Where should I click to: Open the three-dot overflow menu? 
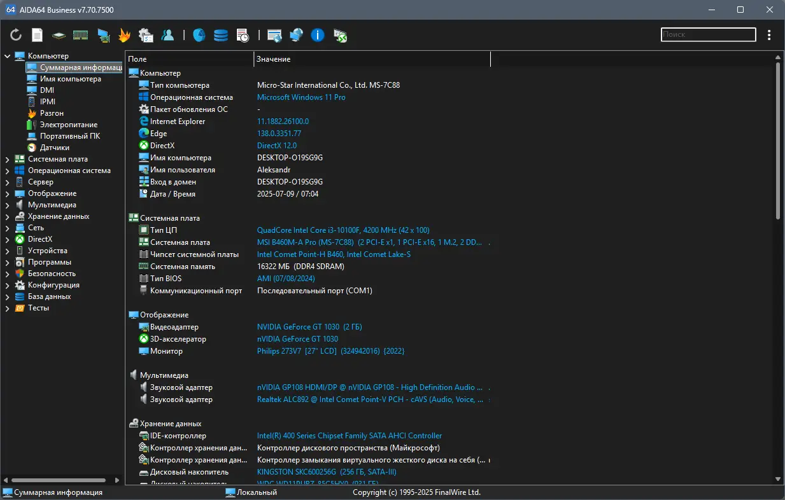click(x=768, y=35)
